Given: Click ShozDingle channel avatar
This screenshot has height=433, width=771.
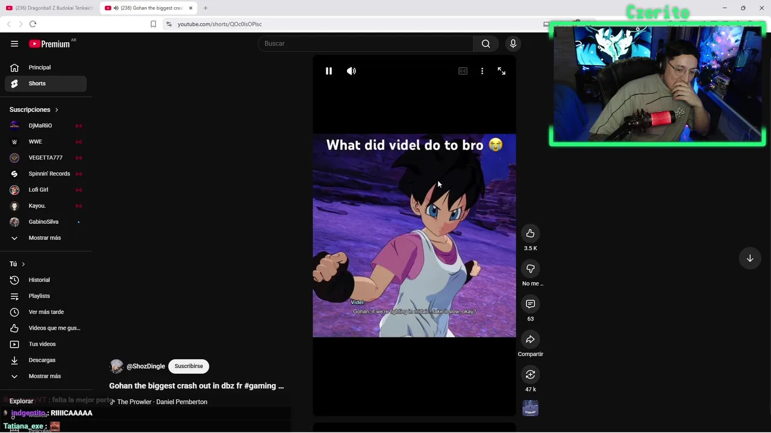Looking at the screenshot, I should point(116,366).
